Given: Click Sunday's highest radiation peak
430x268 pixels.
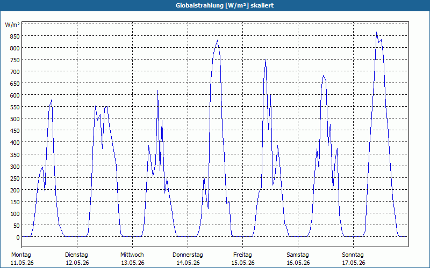Looking at the screenshot, I should click(x=377, y=32).
